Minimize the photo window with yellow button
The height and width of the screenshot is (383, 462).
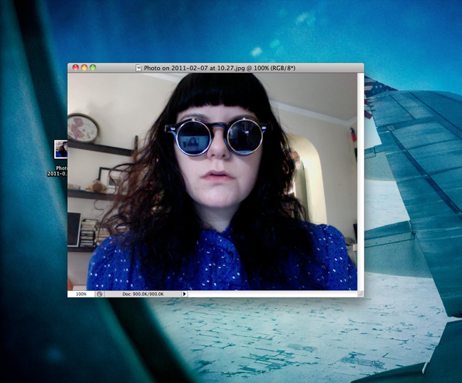pos(84,68)
